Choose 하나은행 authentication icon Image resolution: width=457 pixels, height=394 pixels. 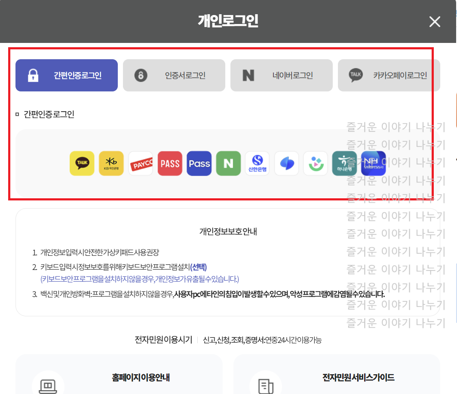coord(344,163)
